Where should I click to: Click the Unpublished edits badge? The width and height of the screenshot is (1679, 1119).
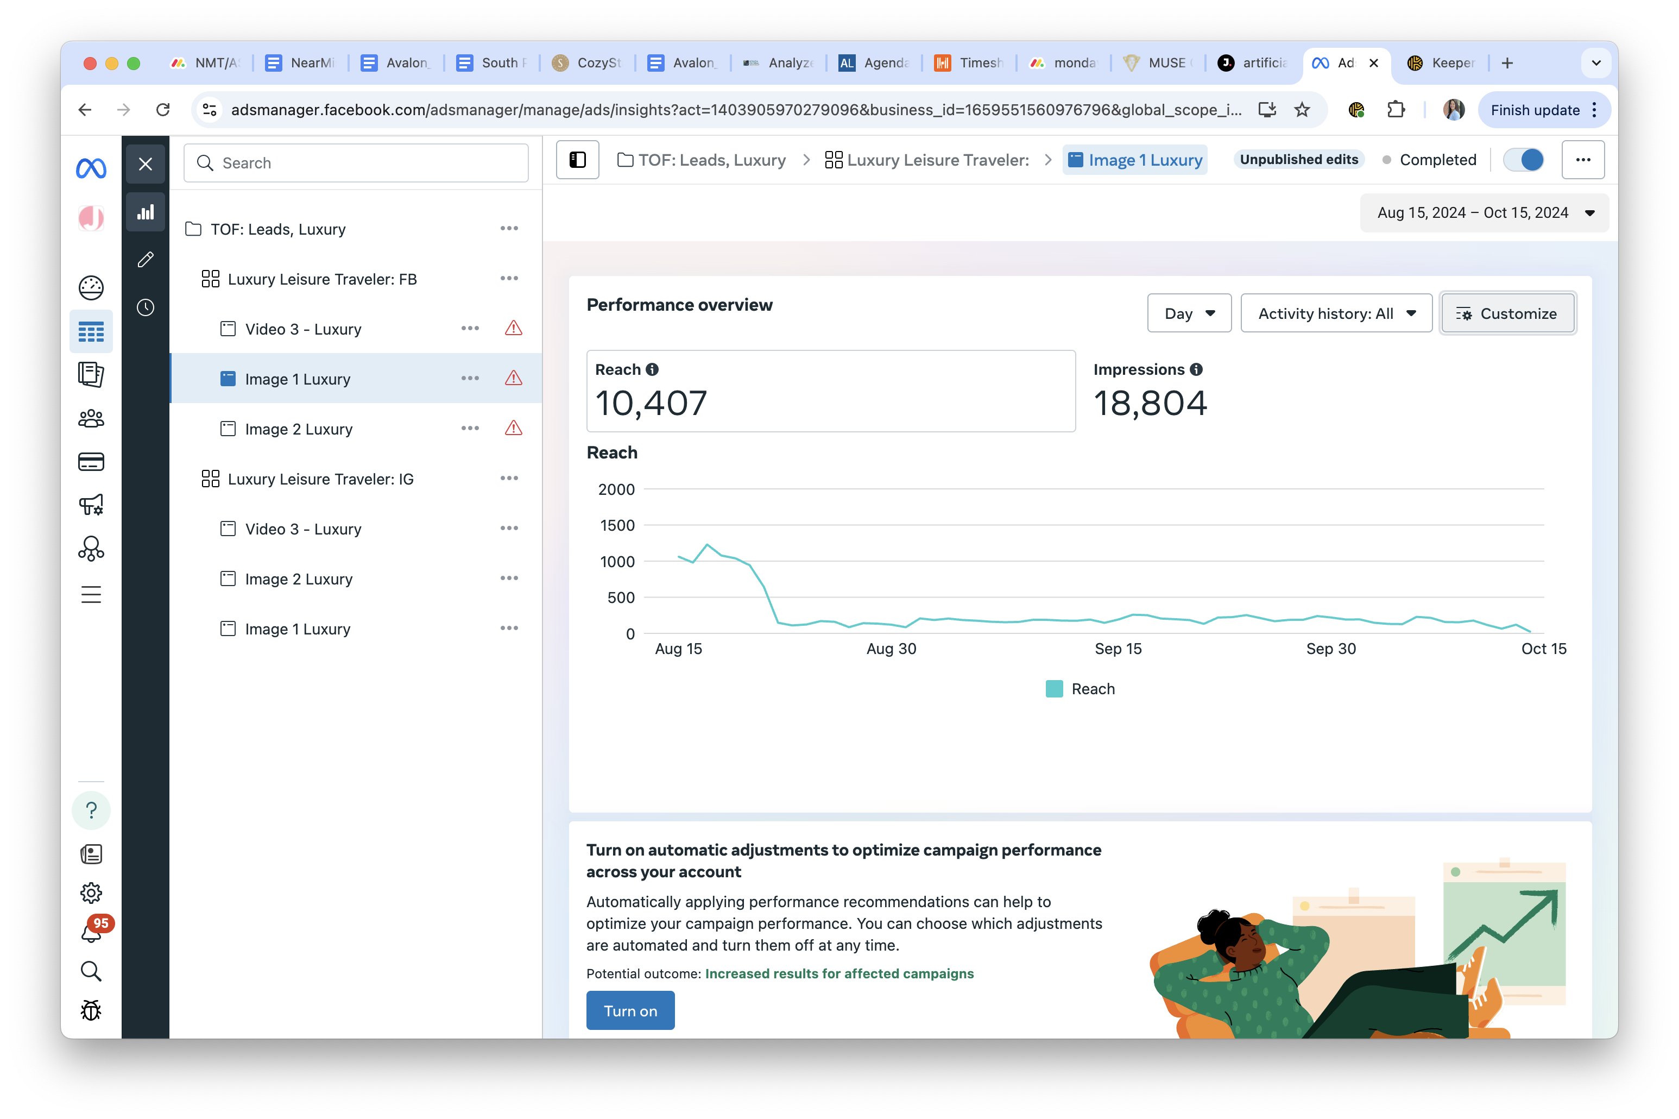pyautogui.click(x=1299, y=160)
